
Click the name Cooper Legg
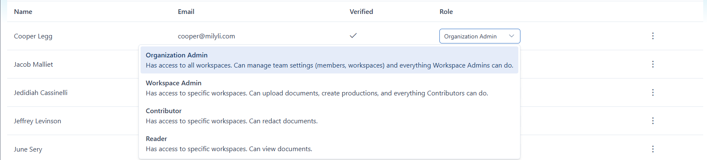pyautogui.click(x=33, y=36)
